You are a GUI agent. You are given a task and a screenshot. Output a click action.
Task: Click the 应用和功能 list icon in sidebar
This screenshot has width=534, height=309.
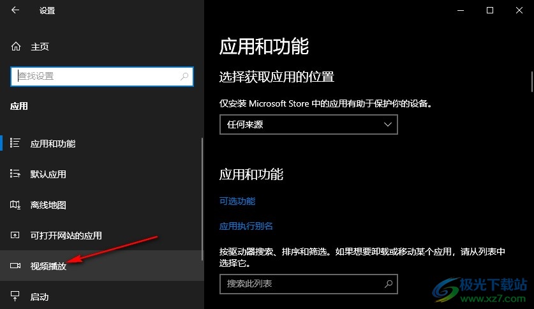click(x=15, y=143)
